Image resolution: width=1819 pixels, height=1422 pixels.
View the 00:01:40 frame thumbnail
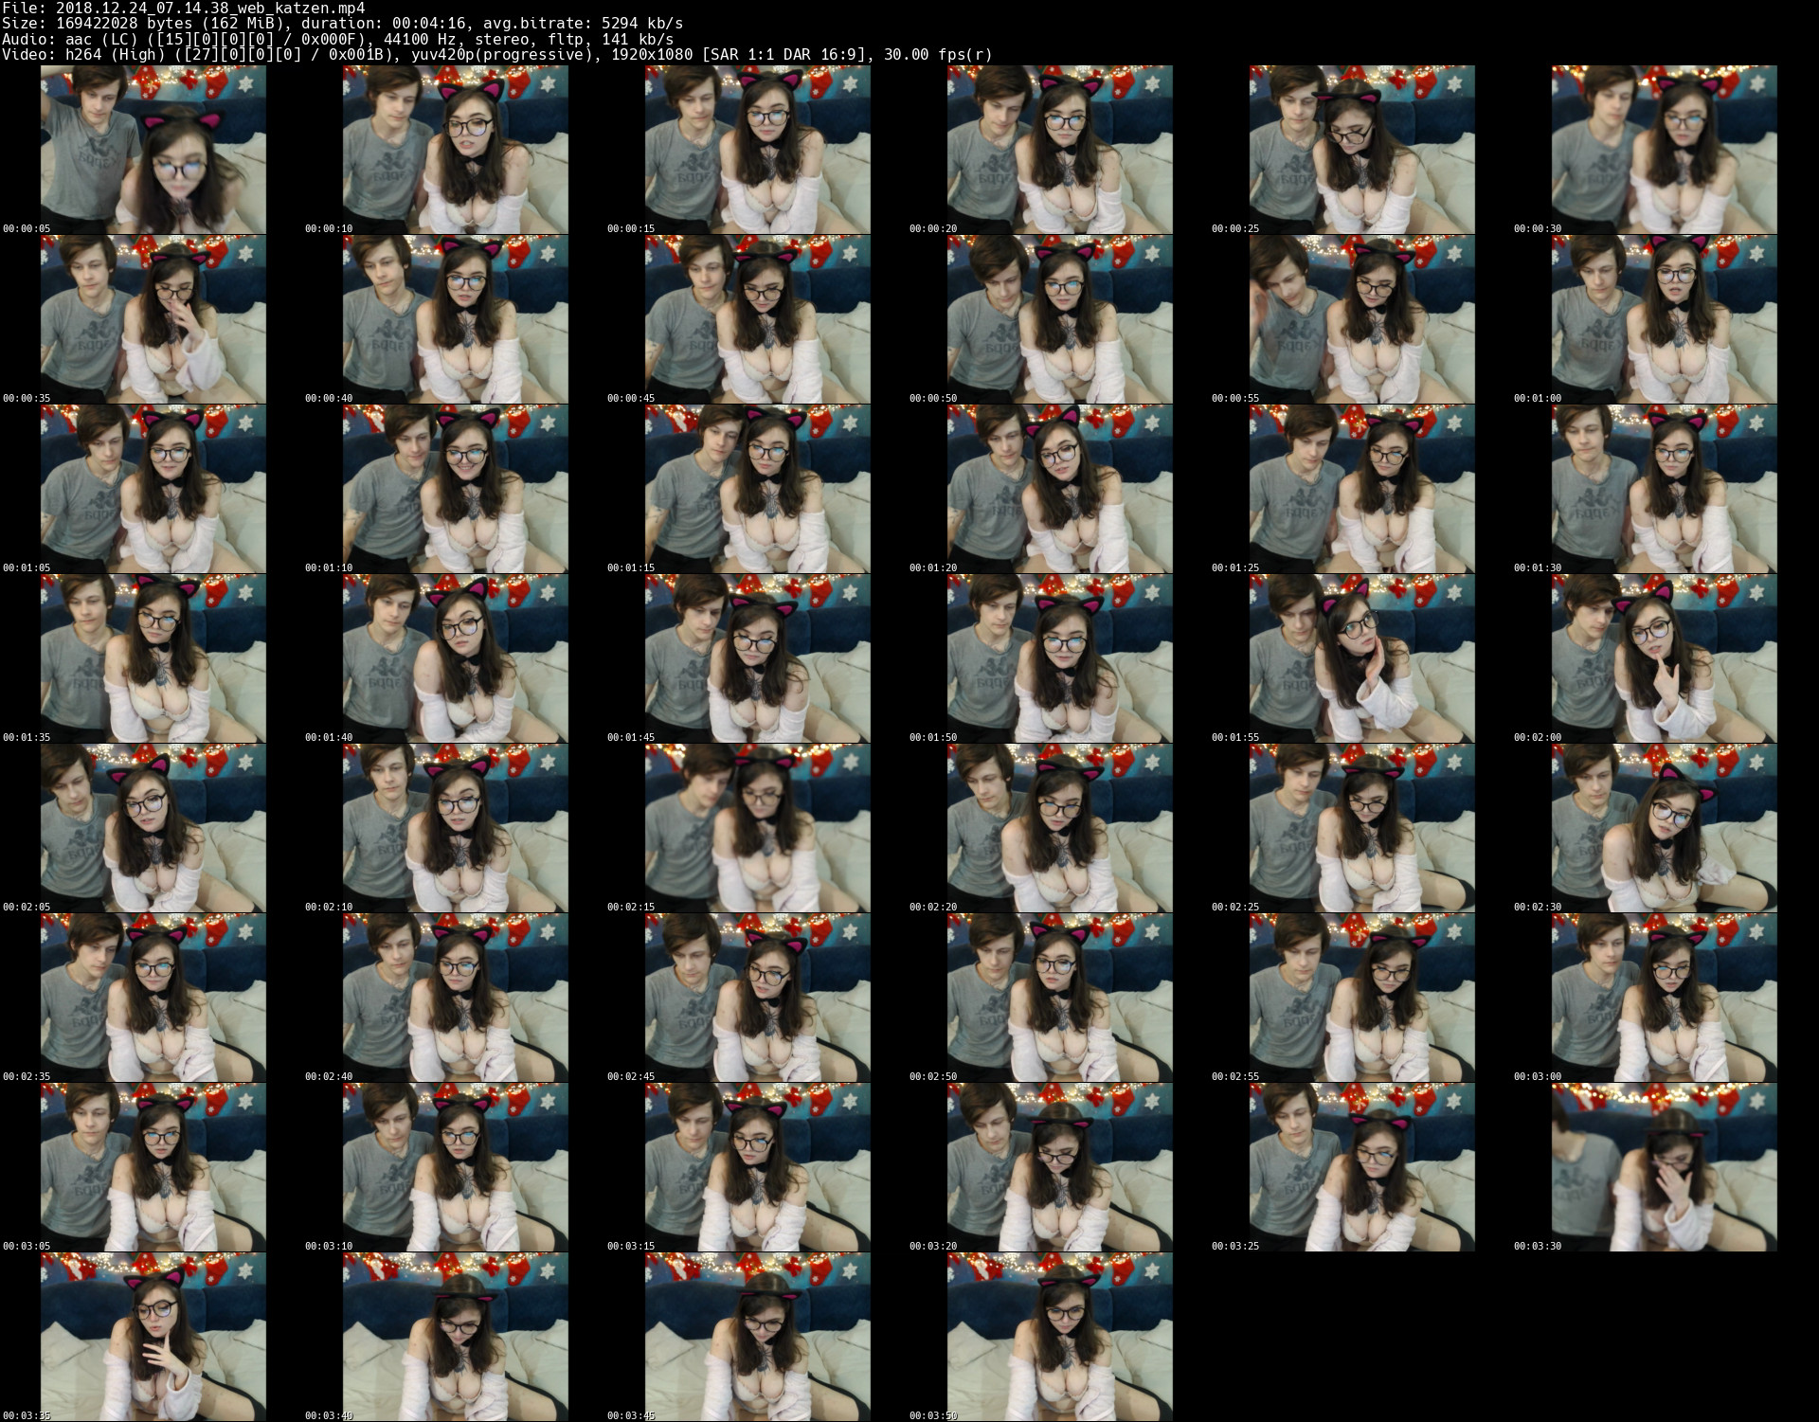coord(455,658)
